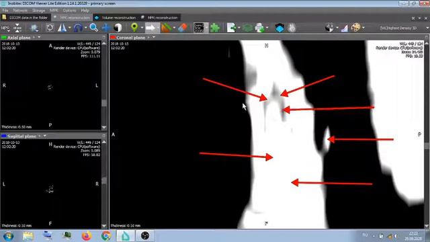Click the export image icon

point(231,28)
